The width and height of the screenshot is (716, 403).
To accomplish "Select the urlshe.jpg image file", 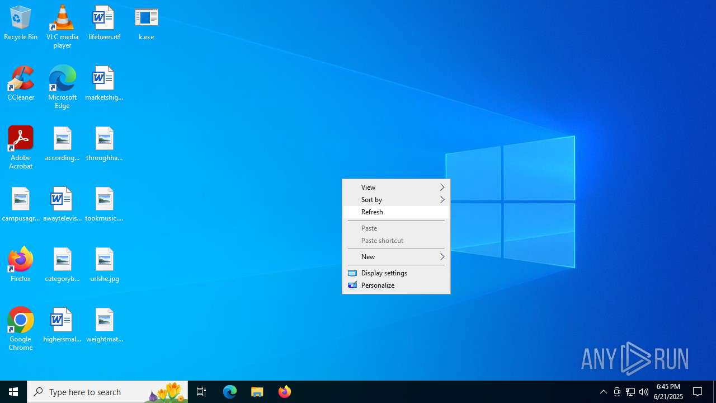I will point(104,265).
